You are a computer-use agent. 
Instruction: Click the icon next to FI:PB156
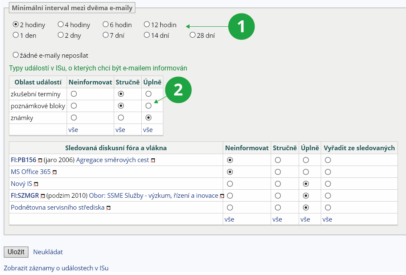click(x=40, y=160)
